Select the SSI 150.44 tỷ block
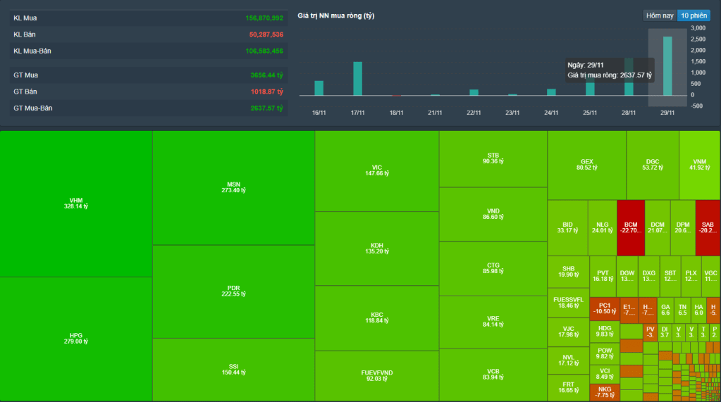721x402 pixels. [x=233, y=369]
